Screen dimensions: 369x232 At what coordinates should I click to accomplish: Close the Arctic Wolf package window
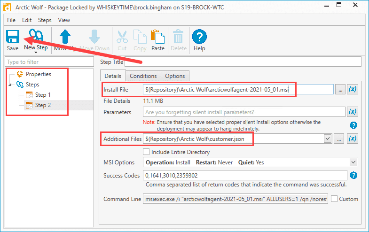pos(355,5)
